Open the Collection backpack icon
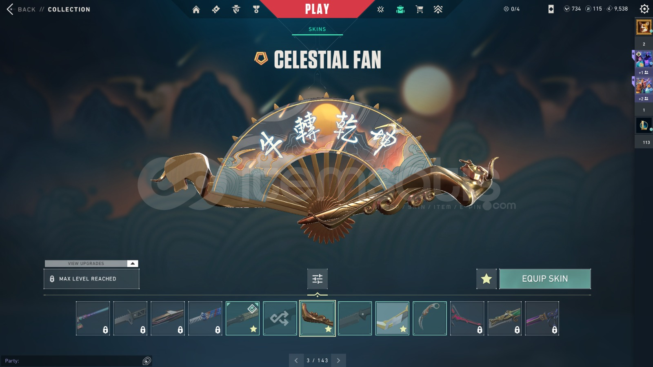 click(x=400, y=9)
